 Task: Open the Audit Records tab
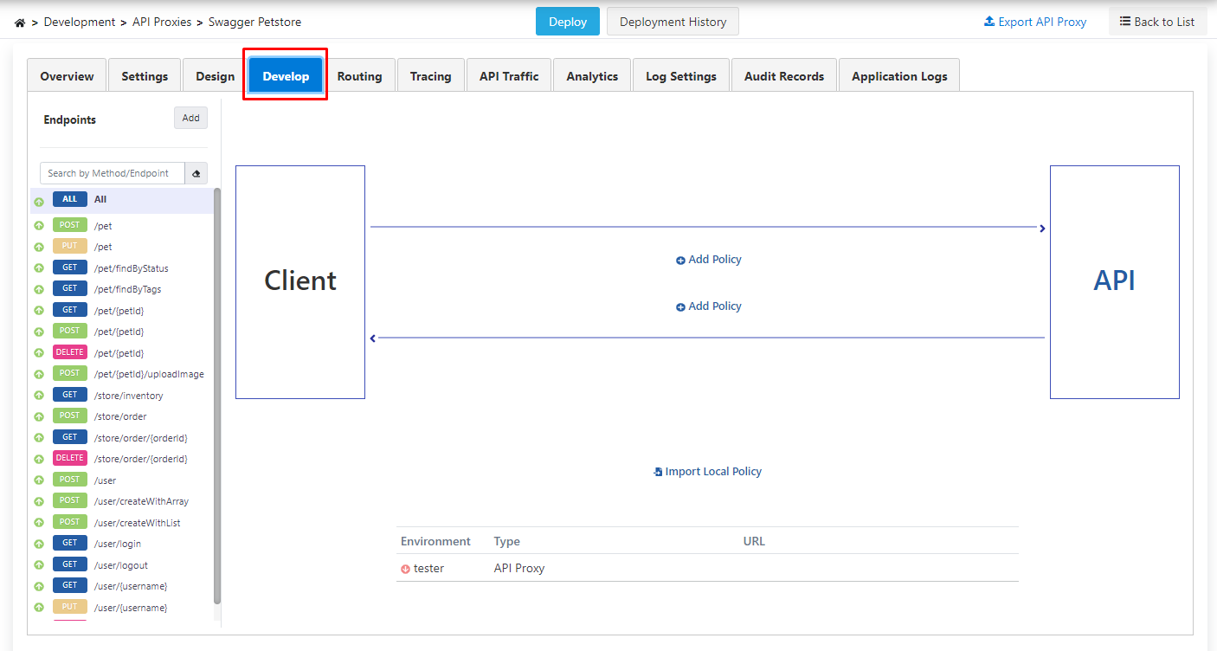[783, 76]
